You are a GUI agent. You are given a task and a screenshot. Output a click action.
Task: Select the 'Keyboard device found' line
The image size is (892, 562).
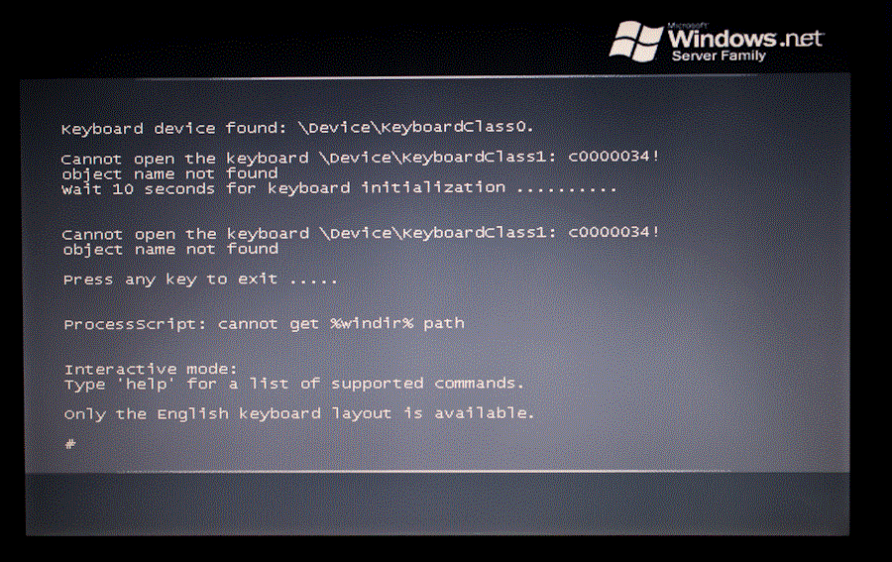tap(297, 128)
